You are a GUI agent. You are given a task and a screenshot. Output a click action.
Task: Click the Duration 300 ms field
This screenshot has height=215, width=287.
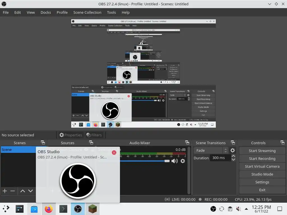tap(220, 158)
